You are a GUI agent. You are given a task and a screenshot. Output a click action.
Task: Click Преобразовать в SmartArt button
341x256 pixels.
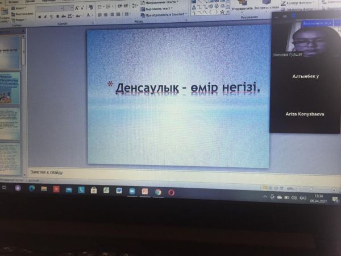[165, 15]
